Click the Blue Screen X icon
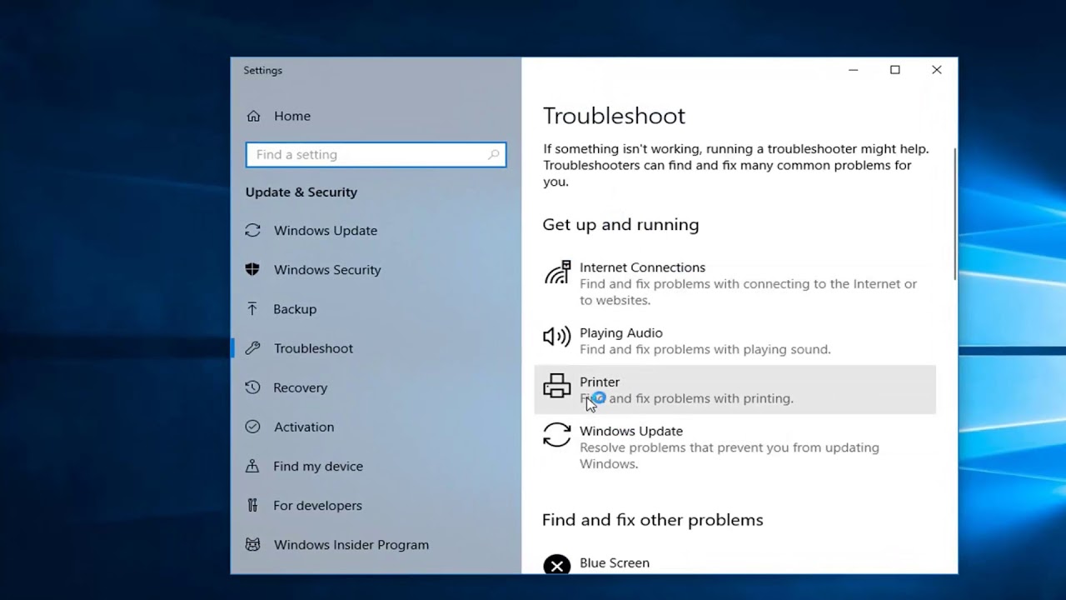Screen dimensions: 1066x600 tap(557, 566)
